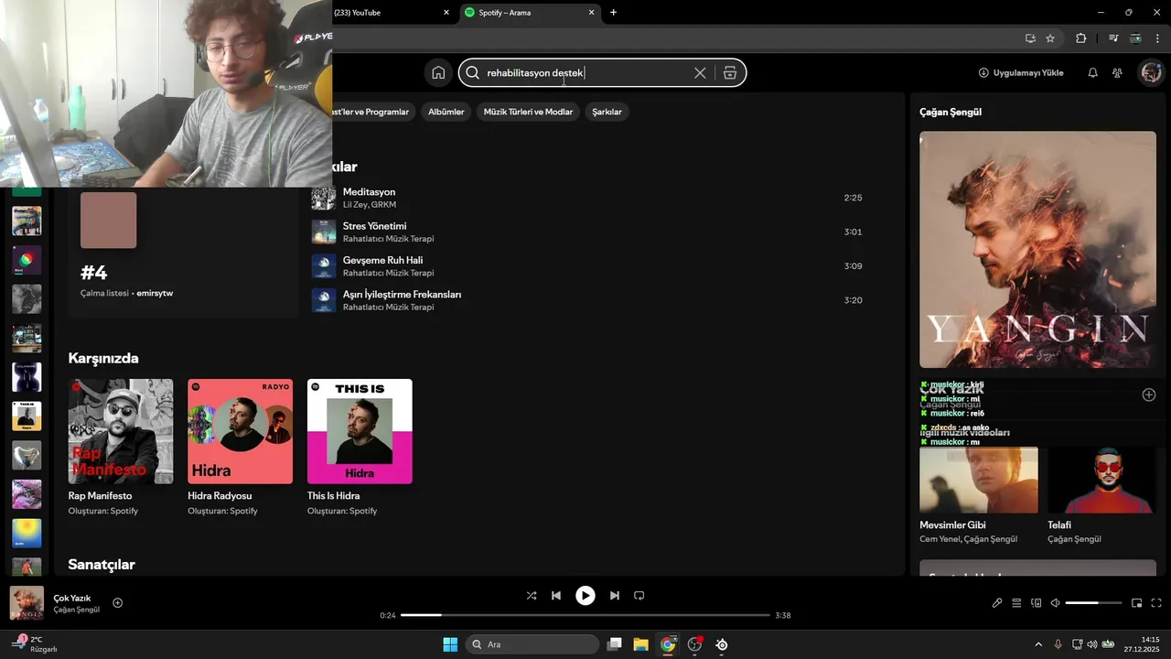Open a new browser tab

click(x=613, y=13)
